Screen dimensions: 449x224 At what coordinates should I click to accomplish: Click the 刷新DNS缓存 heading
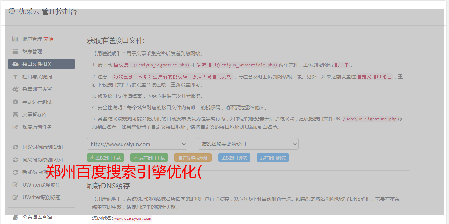108,185
